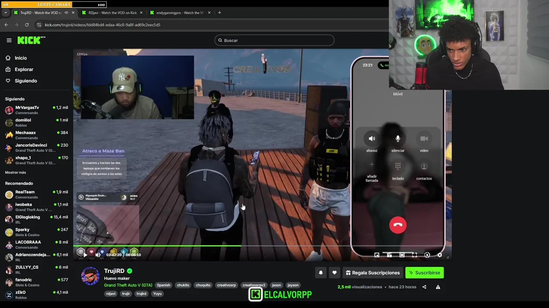Screen dimensions: 549x308
Task: Open the TrujiRD channel avatar
Action: pos(90,276)
